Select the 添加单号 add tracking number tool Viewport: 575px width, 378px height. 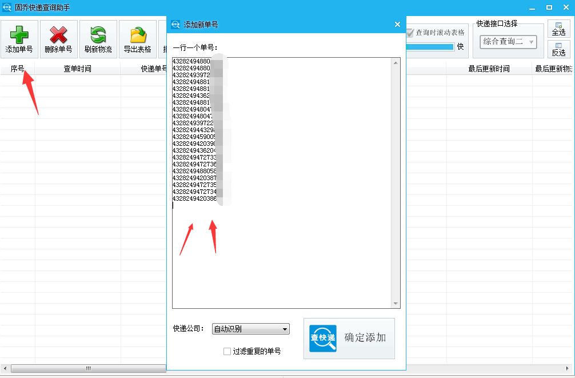coord(19,38)
